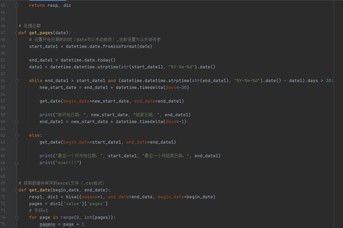343x228 pixels.
Task: Click the comment about 设置开始日期的时间
Action: point(95,40)
